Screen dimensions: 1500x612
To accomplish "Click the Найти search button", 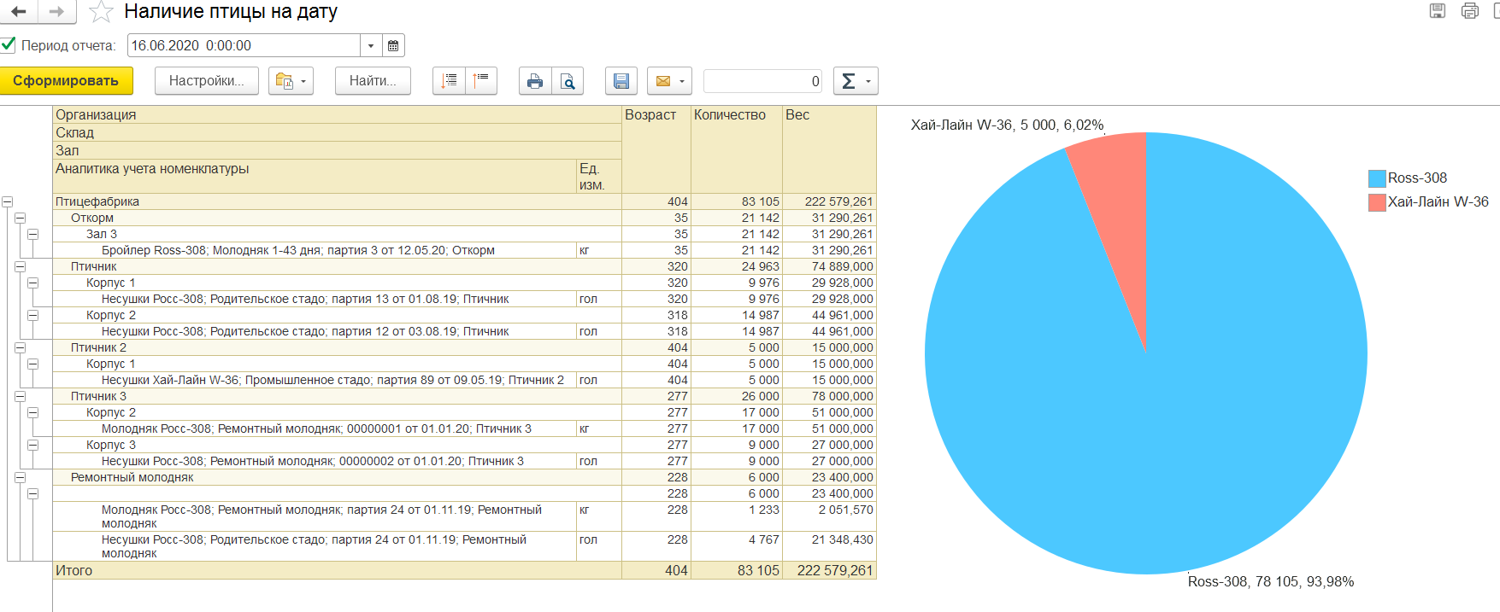I will point(373,81).
